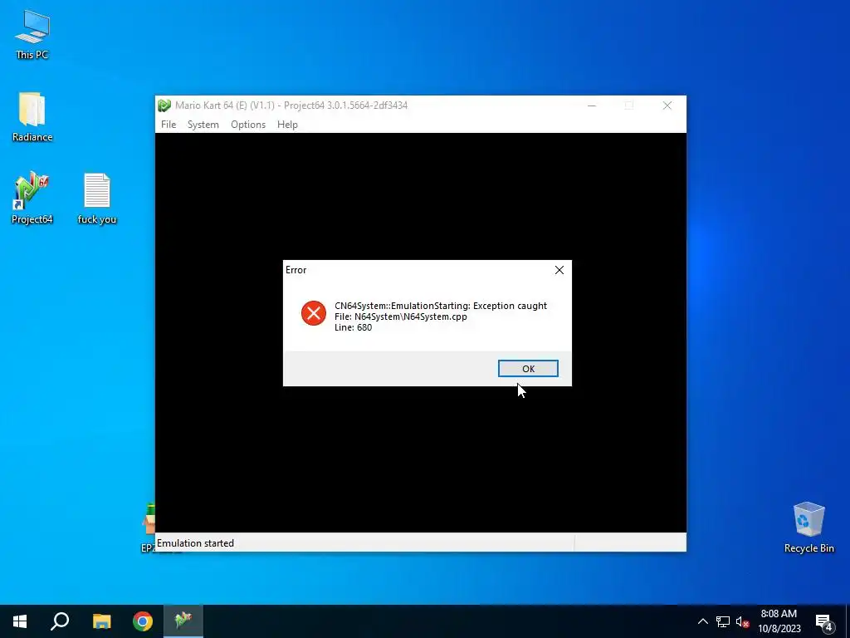This screenshot has height=638, width=850.
Task: Select the partially hidden installer icon behind Project64
Action: click(148, 528)
